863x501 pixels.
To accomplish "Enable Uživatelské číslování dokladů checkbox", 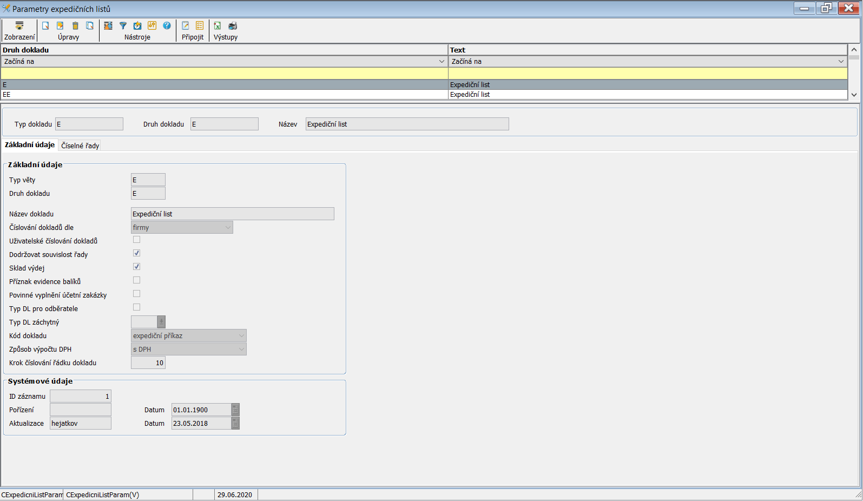I will click(136, 240).
